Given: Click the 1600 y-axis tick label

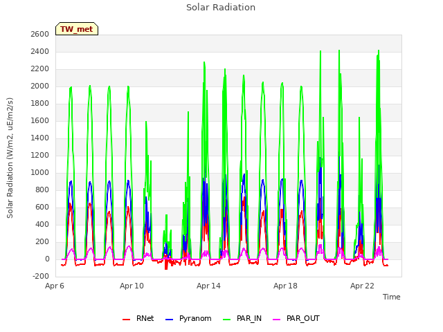Looking at the screenshot, I should (40, 121).
